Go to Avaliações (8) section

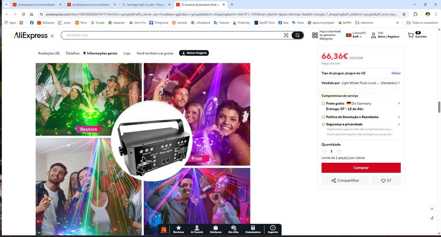click(x=49, y=53)
